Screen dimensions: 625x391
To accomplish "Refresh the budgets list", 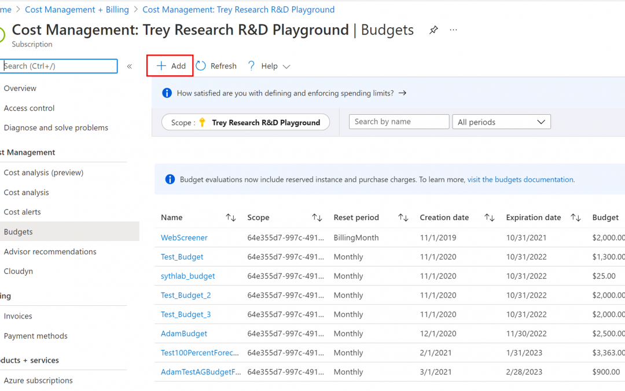I will coord(216,66).
